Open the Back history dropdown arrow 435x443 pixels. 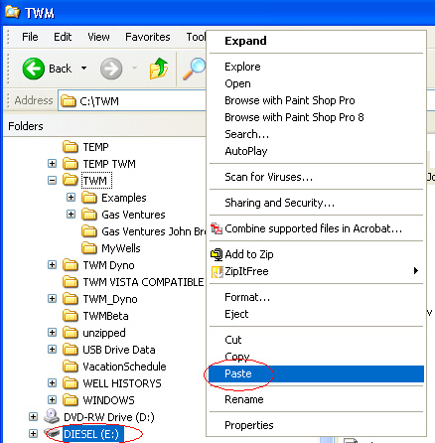pos(84,69)
